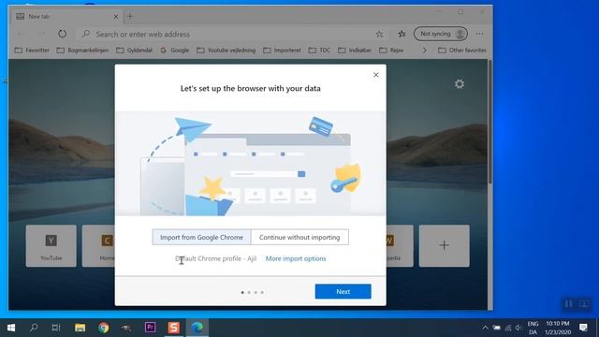Open the Other favorites folder
599x337 pixels.
[461, 50]
